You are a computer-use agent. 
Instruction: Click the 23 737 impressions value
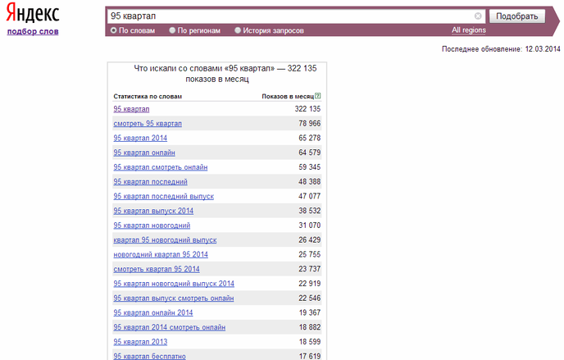pos(309,269)
